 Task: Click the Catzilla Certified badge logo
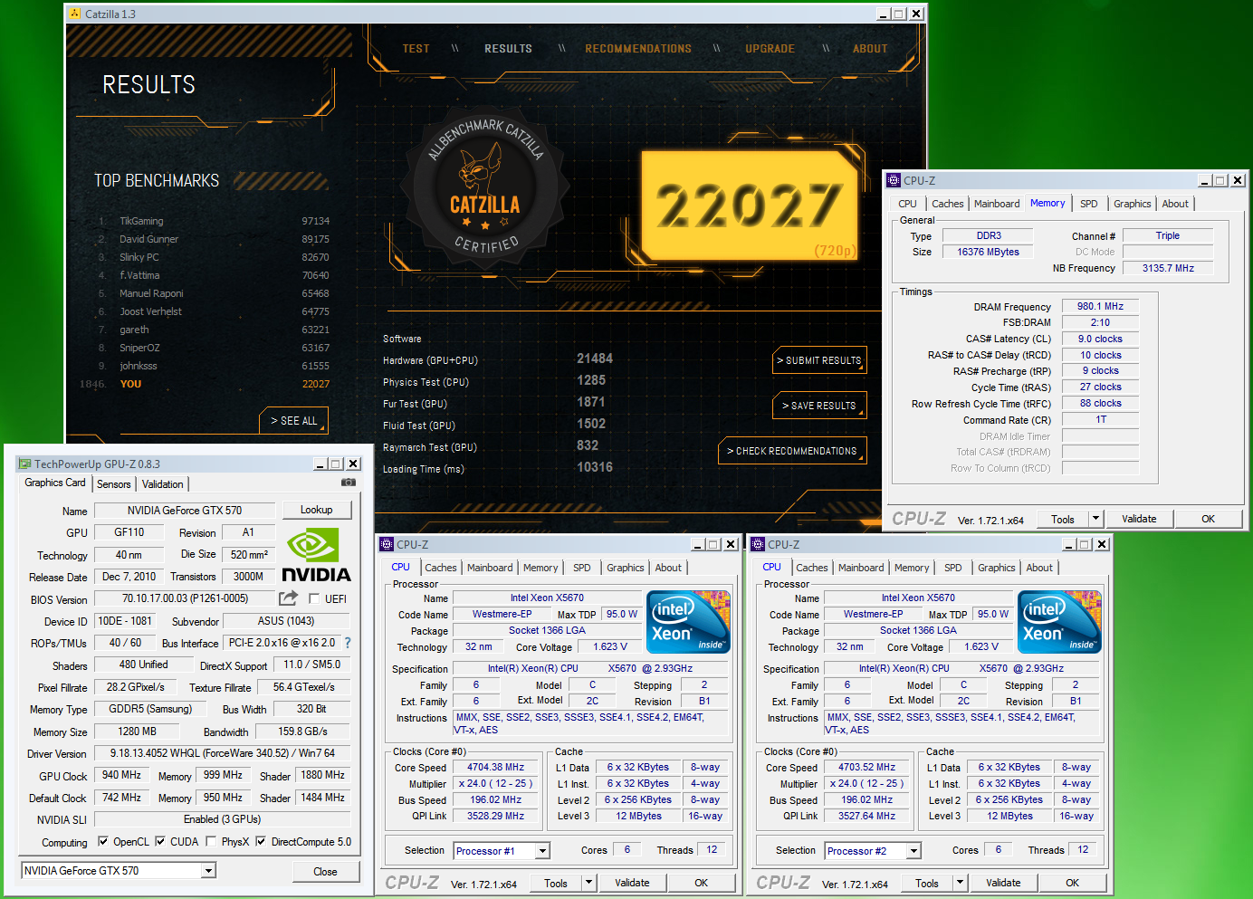(485, 189)
